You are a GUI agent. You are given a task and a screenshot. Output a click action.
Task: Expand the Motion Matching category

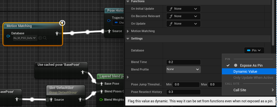pos(128,31)
